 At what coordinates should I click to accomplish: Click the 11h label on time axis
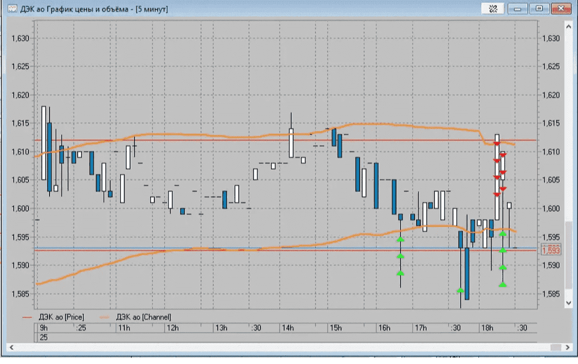(124, 328)
